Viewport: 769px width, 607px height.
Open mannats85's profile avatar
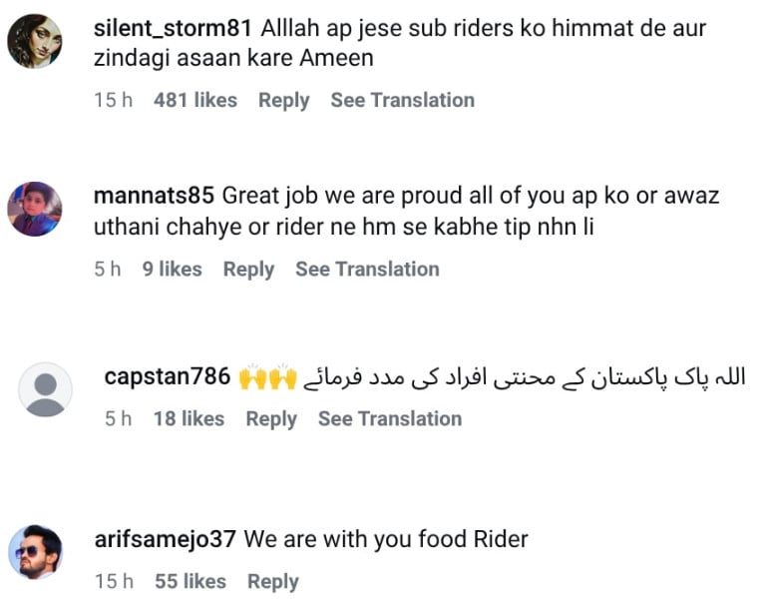[x=35, y=210]
